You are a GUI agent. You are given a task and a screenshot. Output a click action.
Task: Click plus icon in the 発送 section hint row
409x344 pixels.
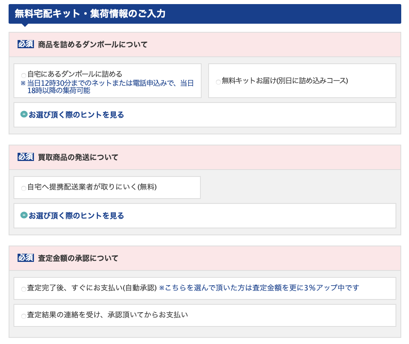(24, 215)
